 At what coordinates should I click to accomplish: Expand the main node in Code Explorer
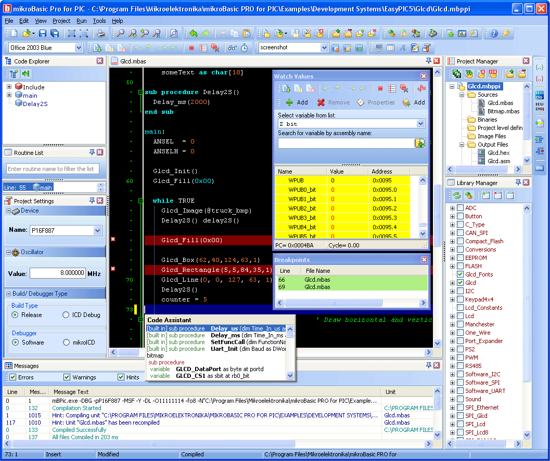(9, 95)
